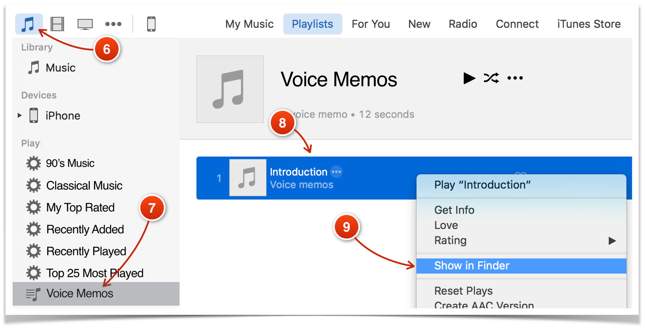Screen dimensions: 645x330
Task: Open the For You tab
Action: coord(371,24)
